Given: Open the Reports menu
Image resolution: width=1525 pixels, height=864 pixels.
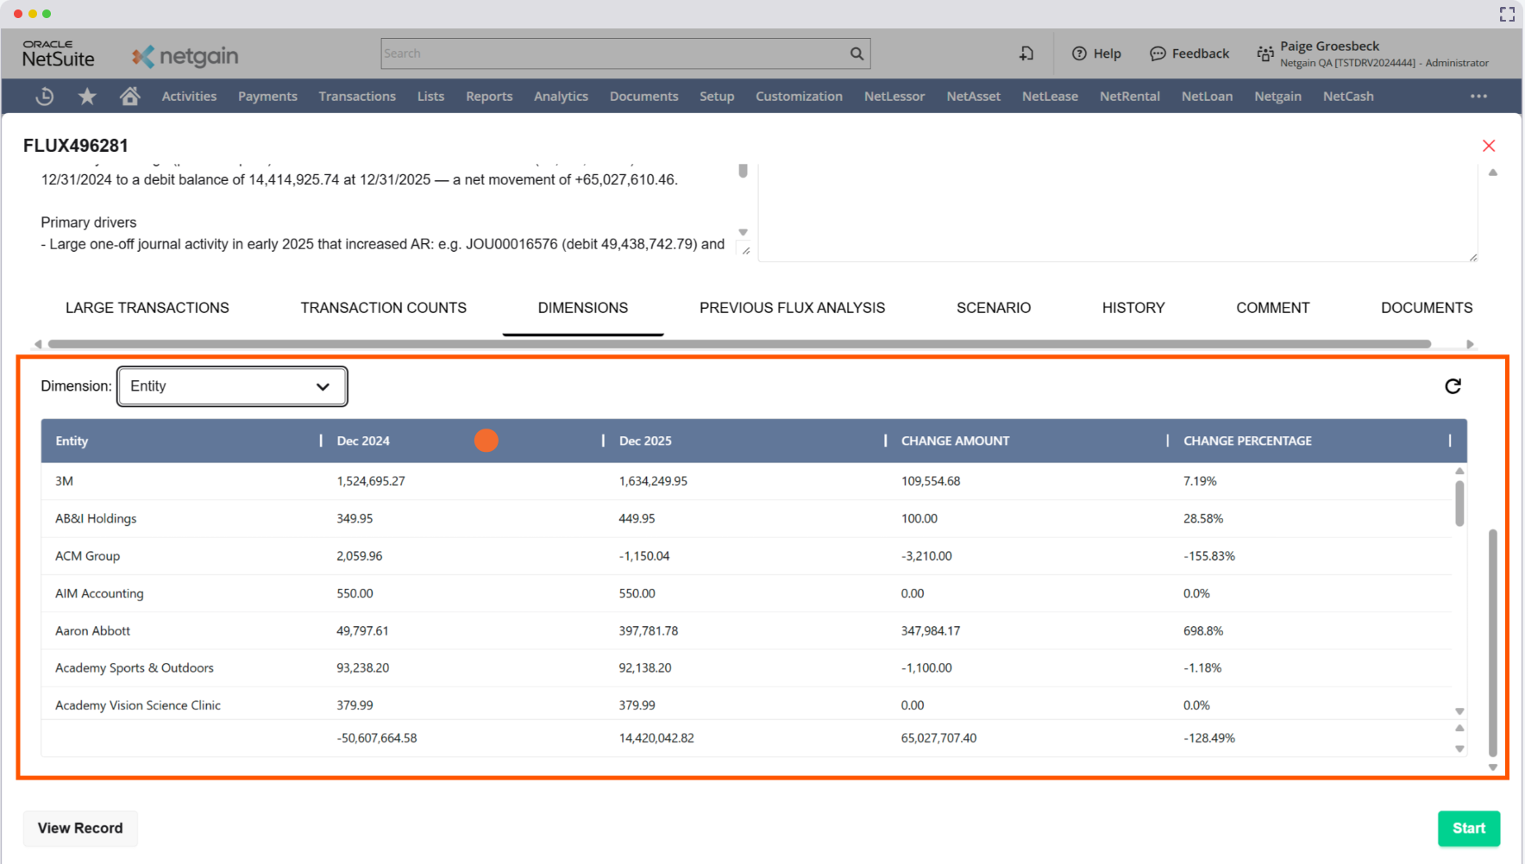Looking at the screenshot, I should pos(489,97).
